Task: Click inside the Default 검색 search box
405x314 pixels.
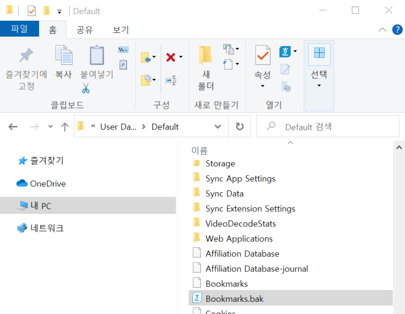Action: pos(328,127)
